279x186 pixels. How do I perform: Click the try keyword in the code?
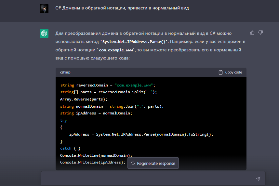point(63,120)
